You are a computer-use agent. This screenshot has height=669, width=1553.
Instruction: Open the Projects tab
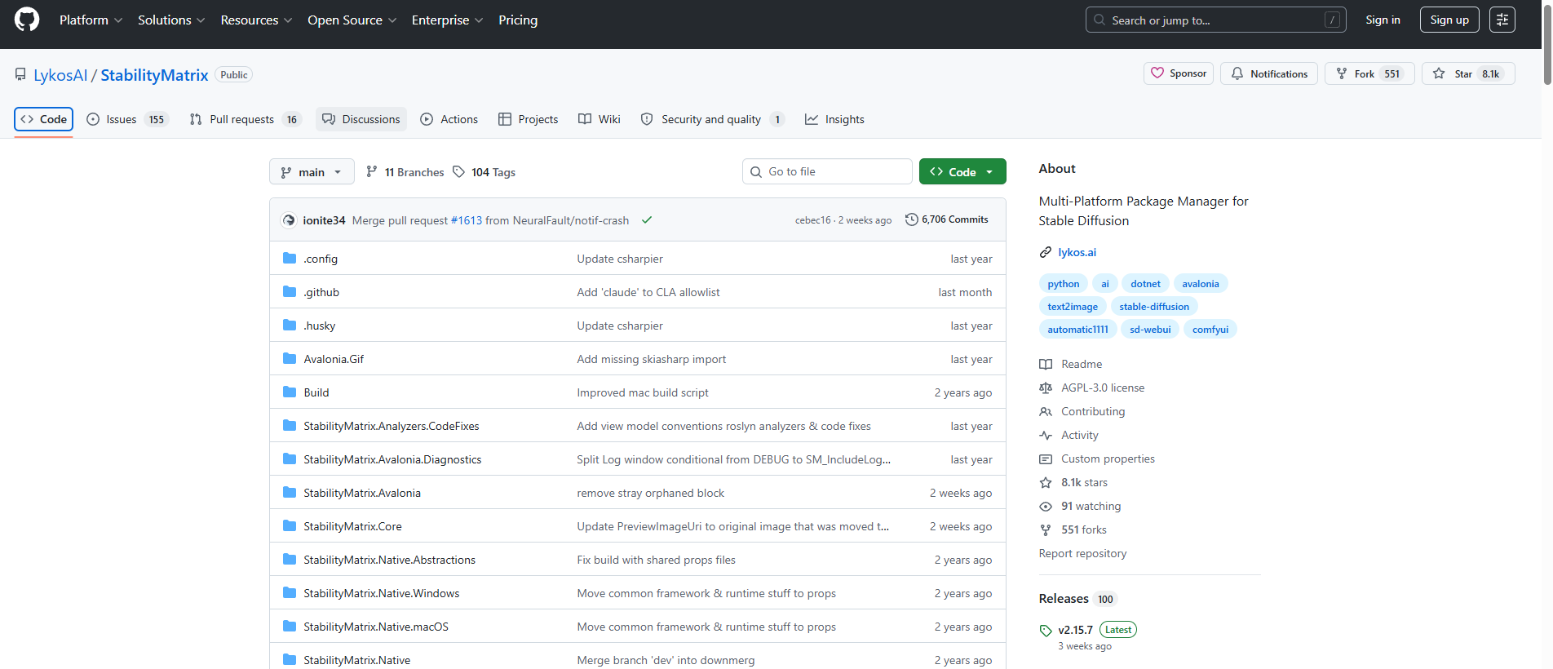[x=529, y=119]
